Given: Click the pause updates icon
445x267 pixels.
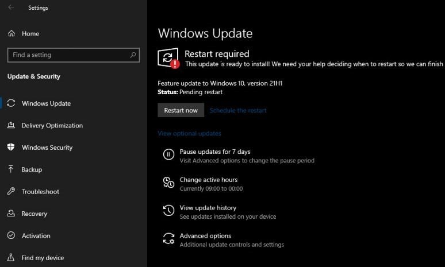Looking at the screenshot, I should 168,154.
